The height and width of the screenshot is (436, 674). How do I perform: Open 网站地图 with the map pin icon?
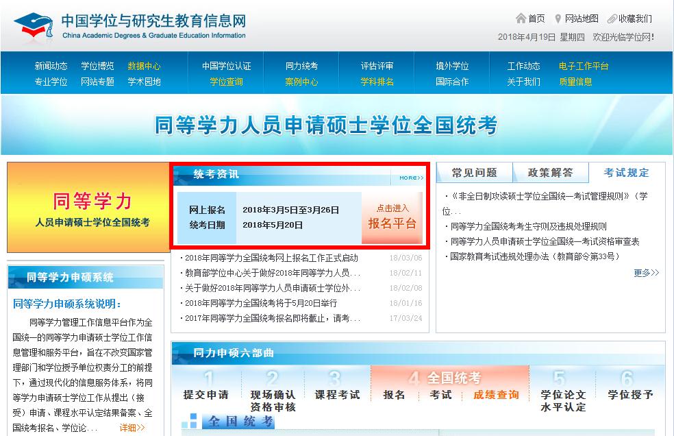[558, 19]
